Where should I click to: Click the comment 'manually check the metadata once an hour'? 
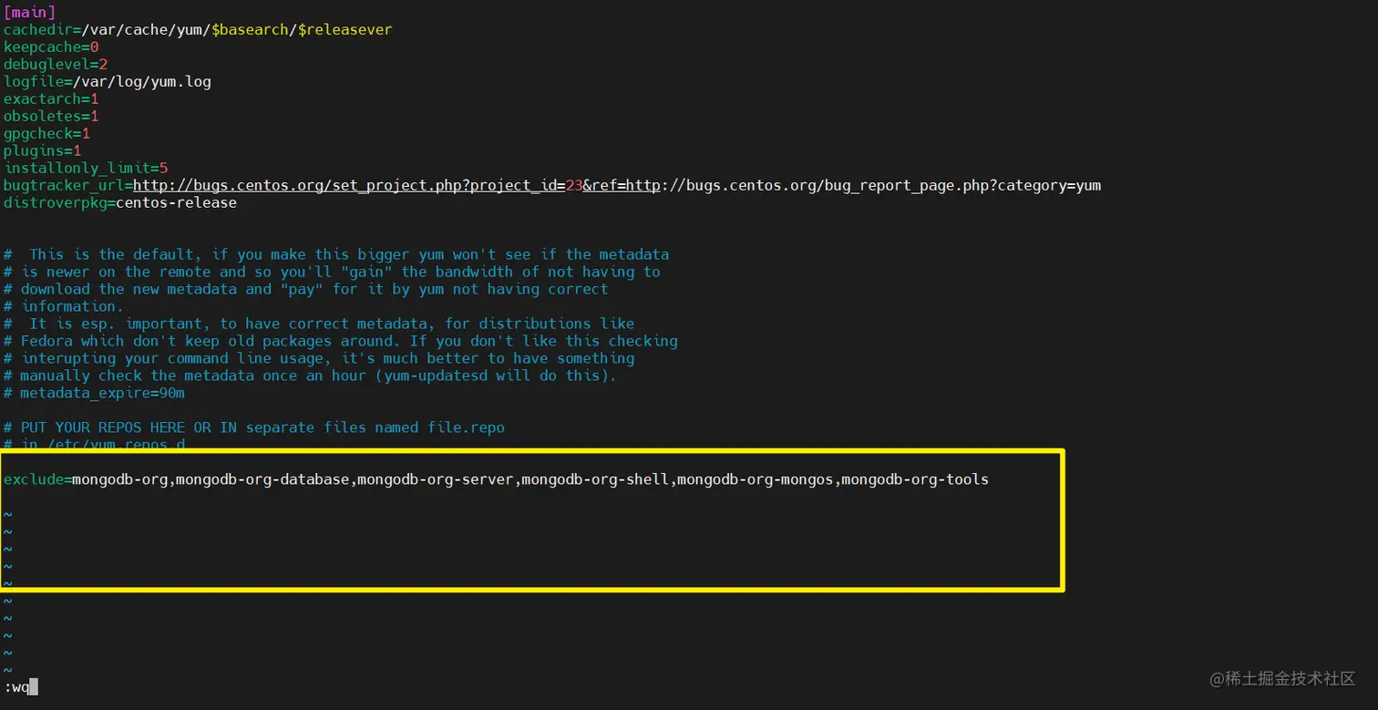pos(310,376)
